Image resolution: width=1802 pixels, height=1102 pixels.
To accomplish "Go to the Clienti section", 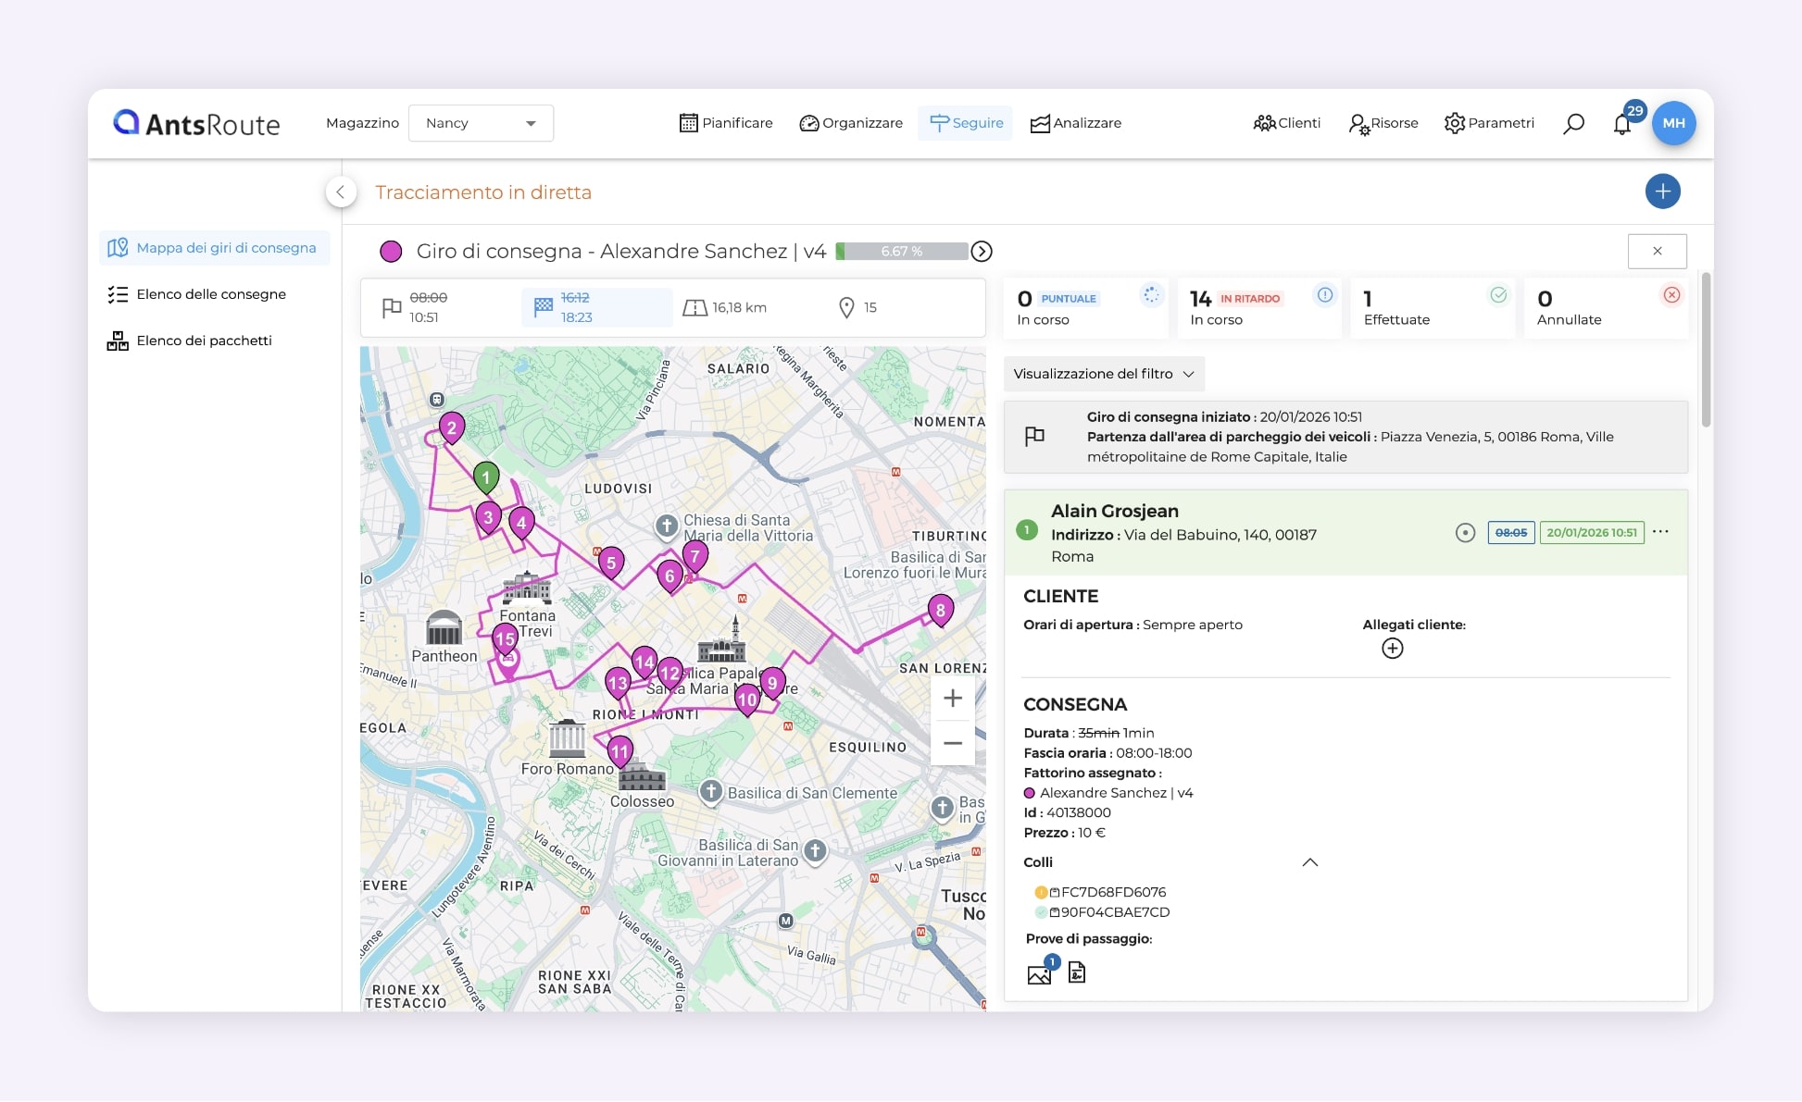I will pyautogui.click(x=1286, y=123).
